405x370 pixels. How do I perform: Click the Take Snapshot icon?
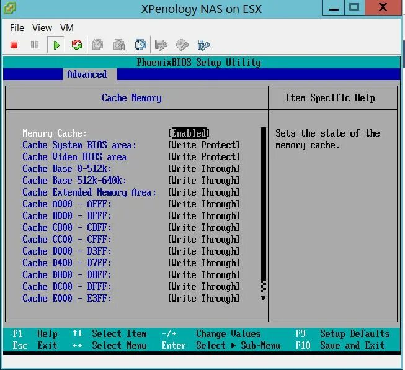(97, 45)
